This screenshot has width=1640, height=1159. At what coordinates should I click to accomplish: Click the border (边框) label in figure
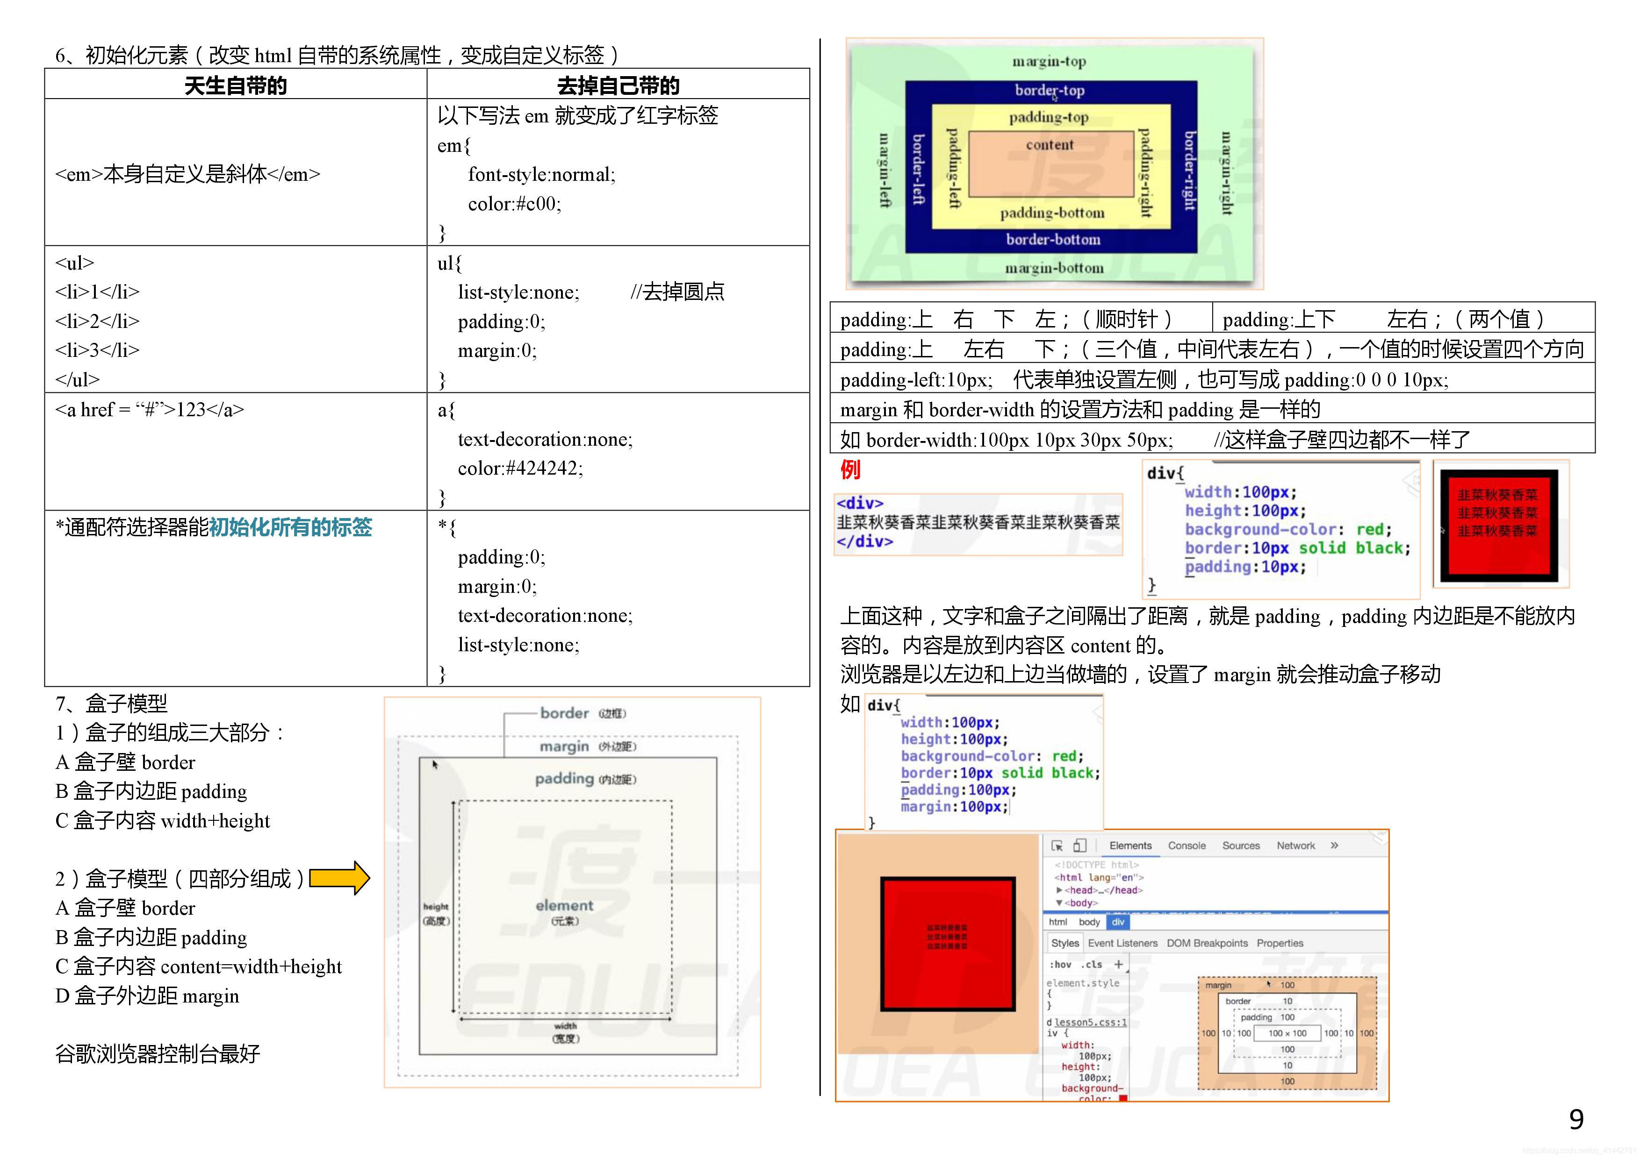[583, 713]
